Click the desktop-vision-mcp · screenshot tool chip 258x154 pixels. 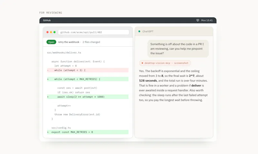(x=165, y=63)
